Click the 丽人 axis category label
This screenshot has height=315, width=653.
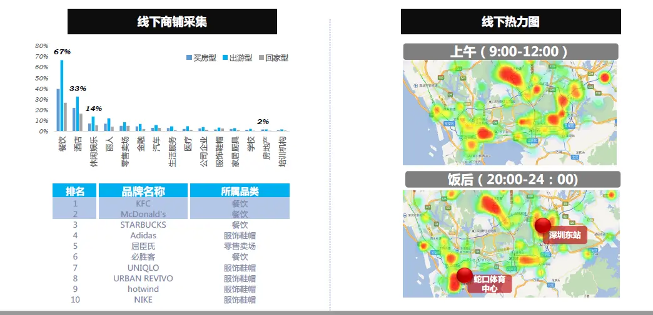pos(109,143)
